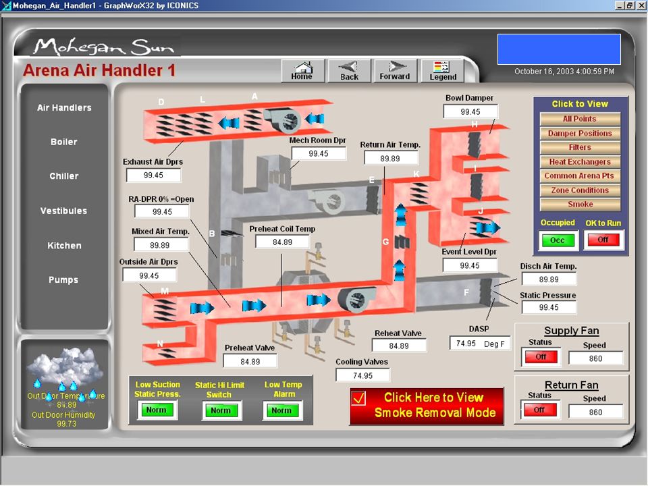Click the storm cloud weather icon
Screen dimensions: 648x486
click(x=65, y=367)
